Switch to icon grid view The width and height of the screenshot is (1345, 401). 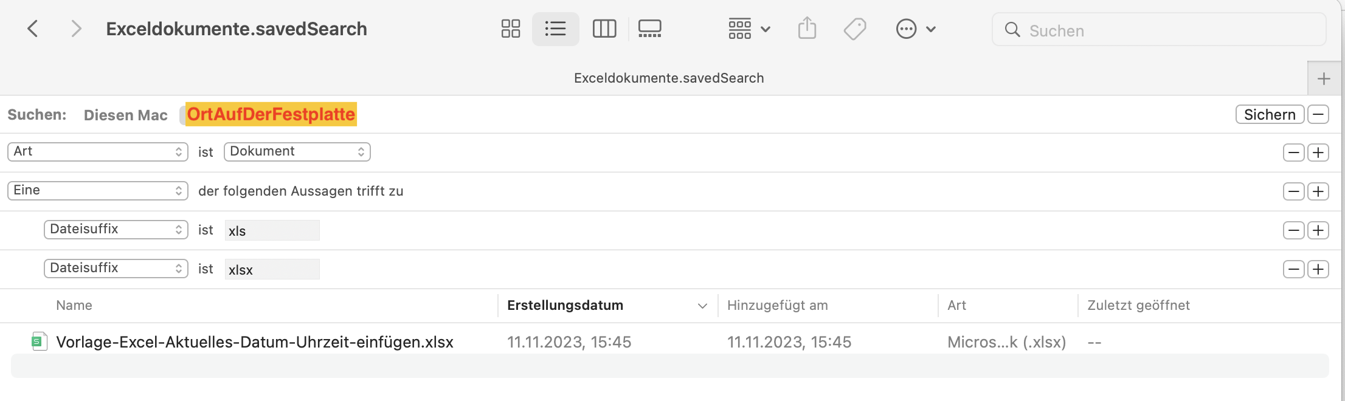pos(511,29)
